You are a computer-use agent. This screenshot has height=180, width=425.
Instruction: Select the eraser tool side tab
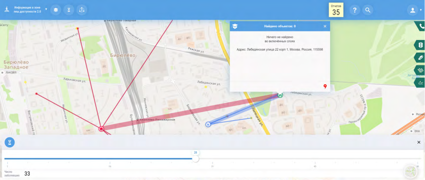pyautogui.click(x=420, y=58)
